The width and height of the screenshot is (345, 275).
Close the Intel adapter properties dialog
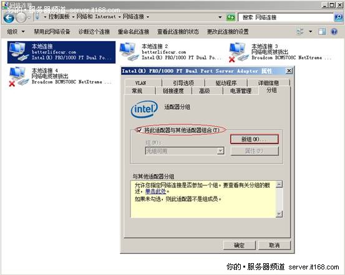tap(289, 71)
